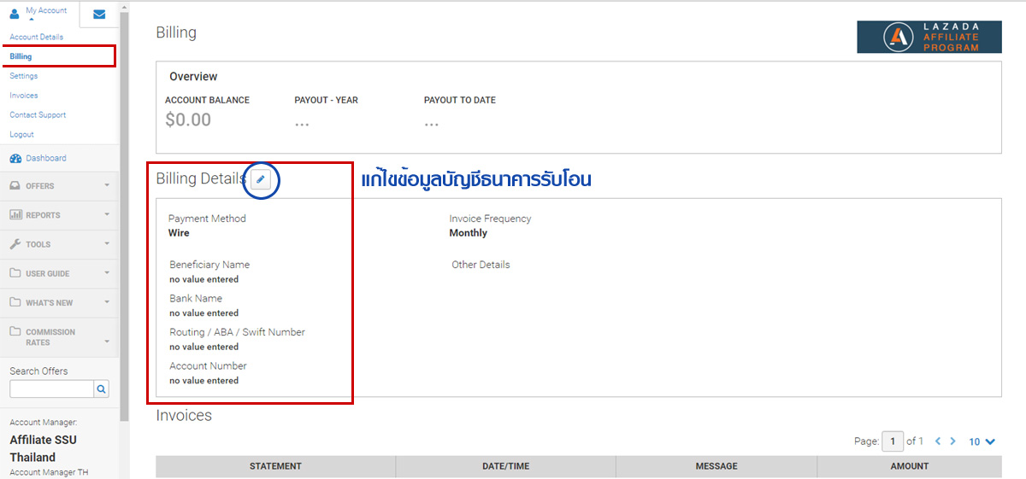Open the envelope messages tab
Screen dimensions: 1026x479
99,15
